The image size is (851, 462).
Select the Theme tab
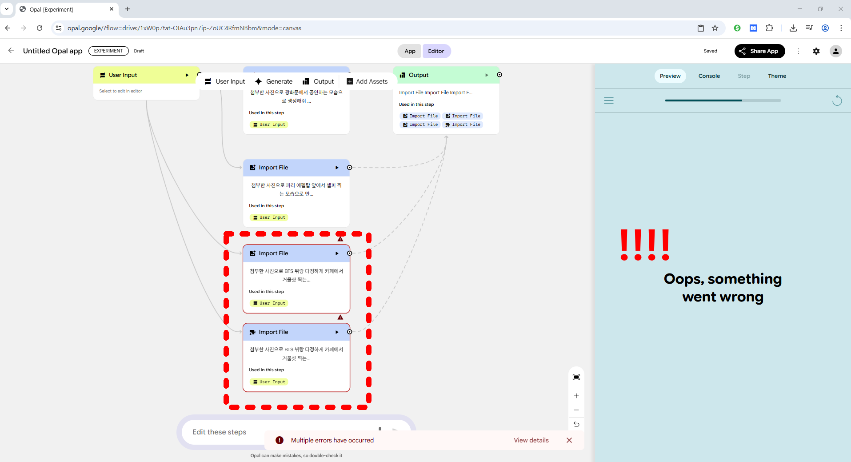tap(777, 76)
